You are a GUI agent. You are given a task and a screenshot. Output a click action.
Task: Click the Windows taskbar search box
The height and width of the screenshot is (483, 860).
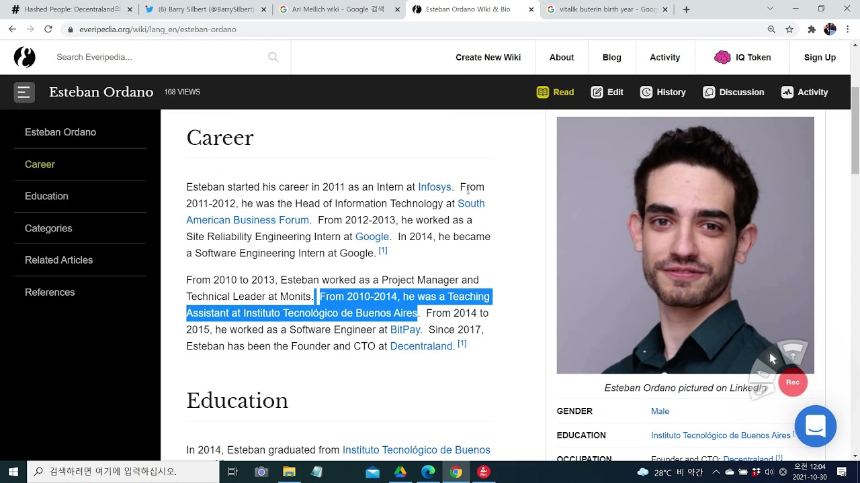click(123, 472)
